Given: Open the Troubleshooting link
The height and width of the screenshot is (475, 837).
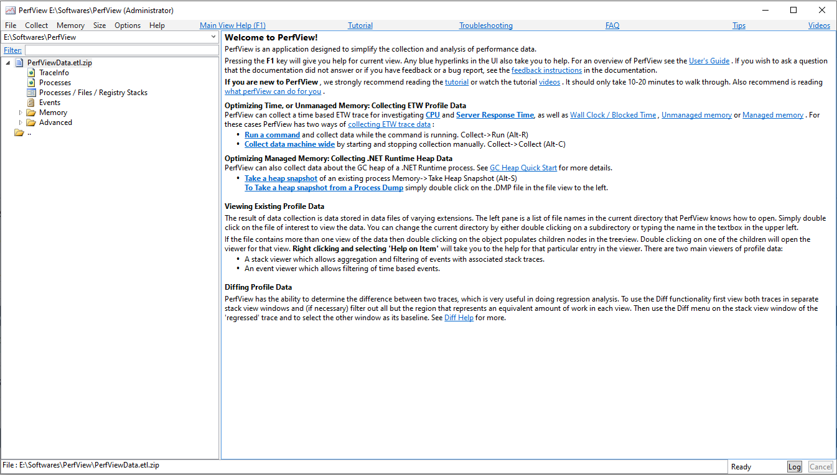Looking at the screenshot, I should click(x=486, y=25).
